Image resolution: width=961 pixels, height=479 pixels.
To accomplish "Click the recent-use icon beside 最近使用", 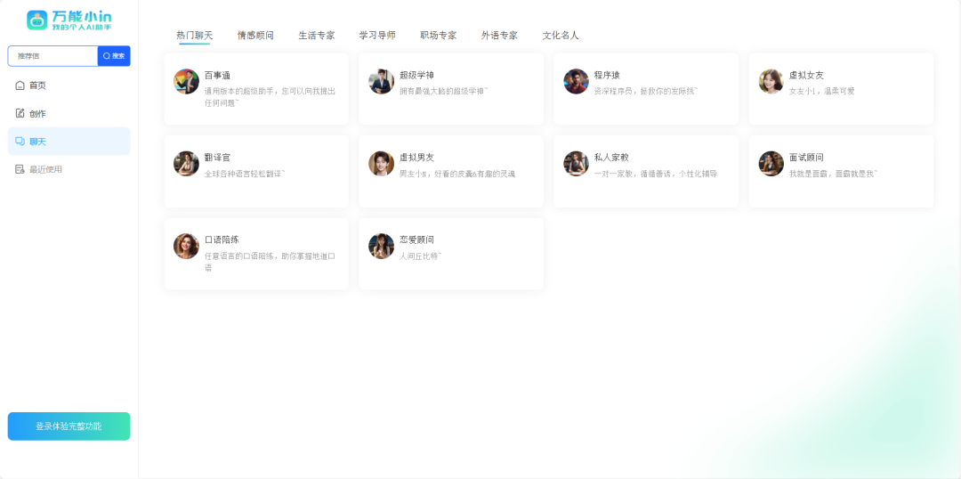I will click(x=20, y=169).
